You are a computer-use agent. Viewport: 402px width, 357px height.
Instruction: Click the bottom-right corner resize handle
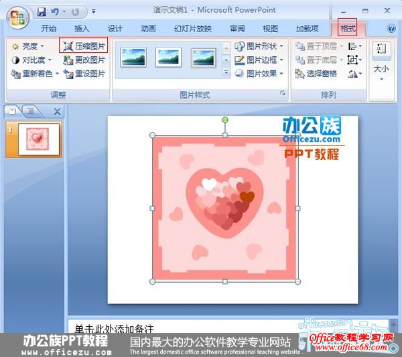[297, 282]
